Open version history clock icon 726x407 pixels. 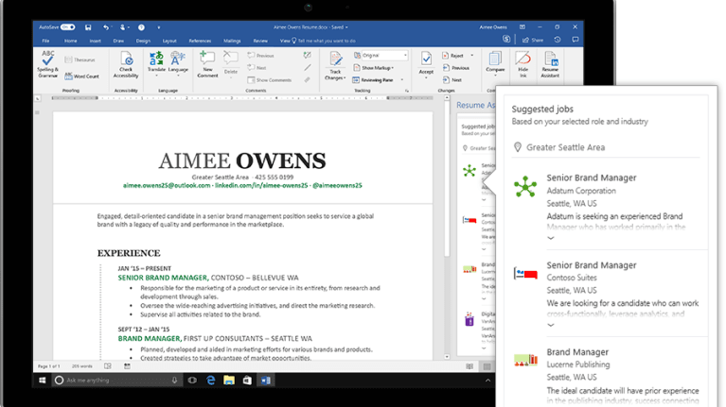click(x=558, y=40)
